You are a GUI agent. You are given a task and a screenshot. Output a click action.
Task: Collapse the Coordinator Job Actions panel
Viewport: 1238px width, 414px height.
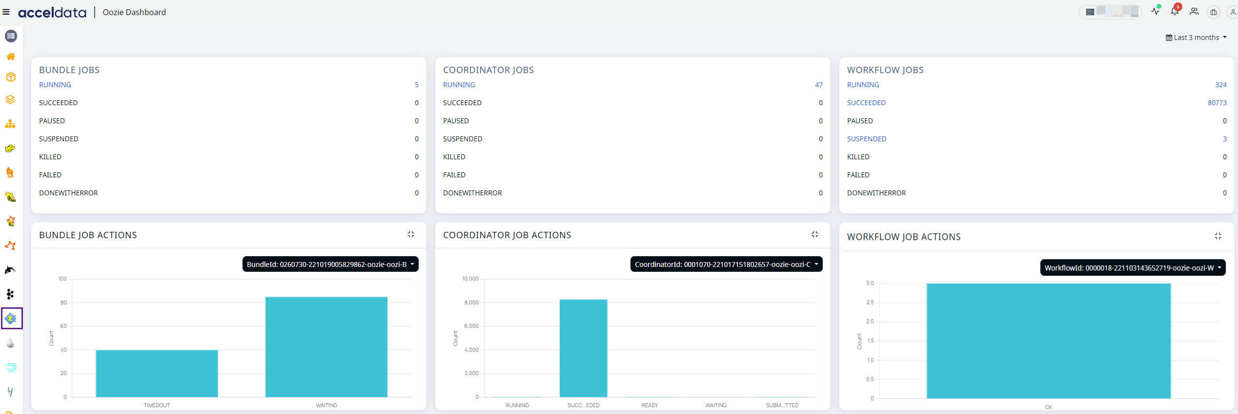[x=815, y=234]
